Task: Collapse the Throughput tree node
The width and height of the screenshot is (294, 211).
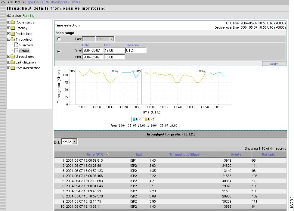Action: pos(9,39)
